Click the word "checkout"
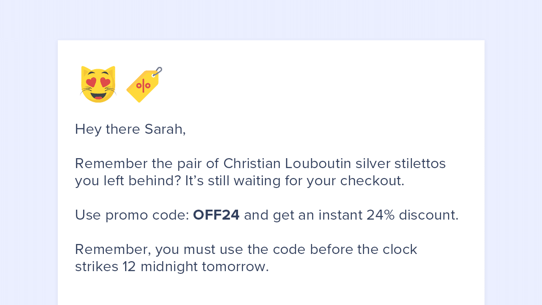Viewport: 542px width, 305px height. [372, 181]
